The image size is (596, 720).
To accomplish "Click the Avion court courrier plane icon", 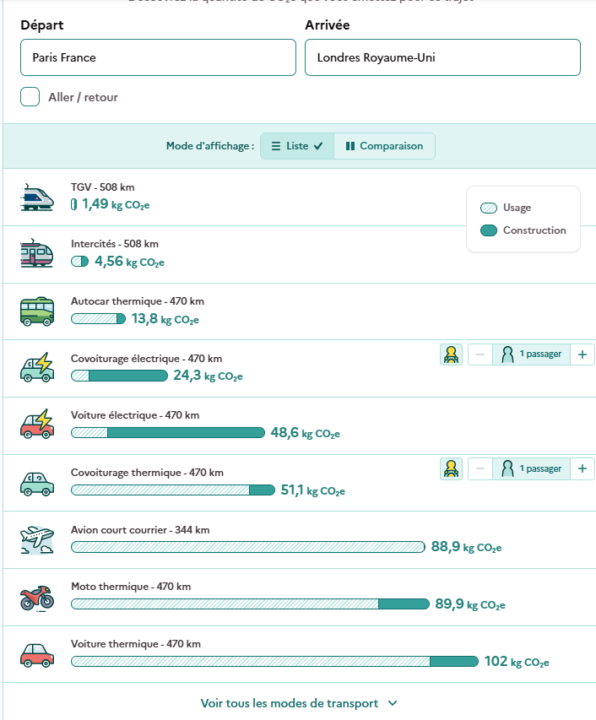I will click(x=37, y=540).
